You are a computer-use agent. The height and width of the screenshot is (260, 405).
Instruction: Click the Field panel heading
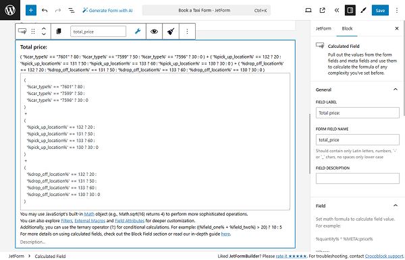[x=321, y=205]
